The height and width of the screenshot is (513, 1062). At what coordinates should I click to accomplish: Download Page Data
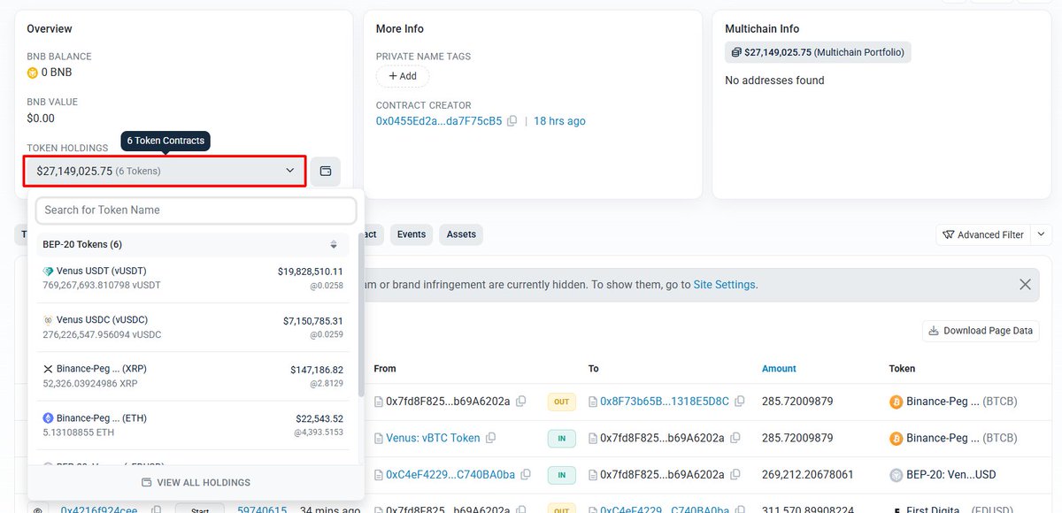(981, 331)
